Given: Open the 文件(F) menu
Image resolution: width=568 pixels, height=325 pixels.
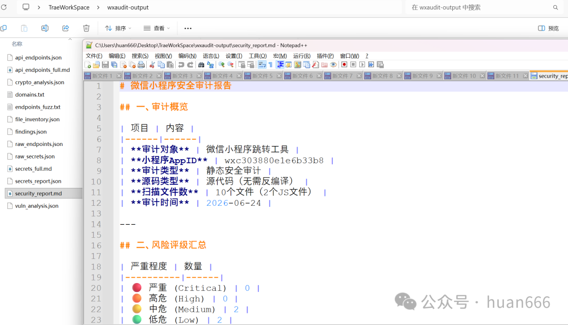Looking at the screenshot, I should (x=94, y=56).
